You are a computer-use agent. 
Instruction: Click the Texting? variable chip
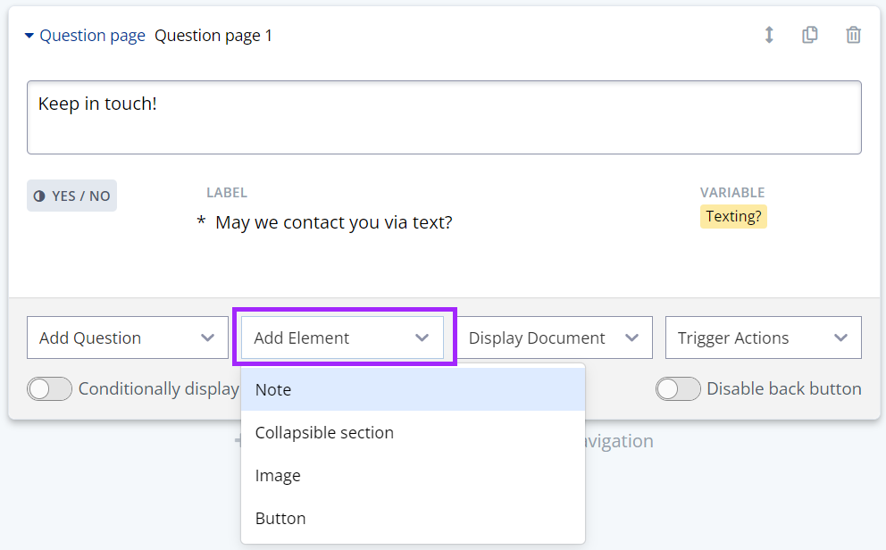[733, 216]
